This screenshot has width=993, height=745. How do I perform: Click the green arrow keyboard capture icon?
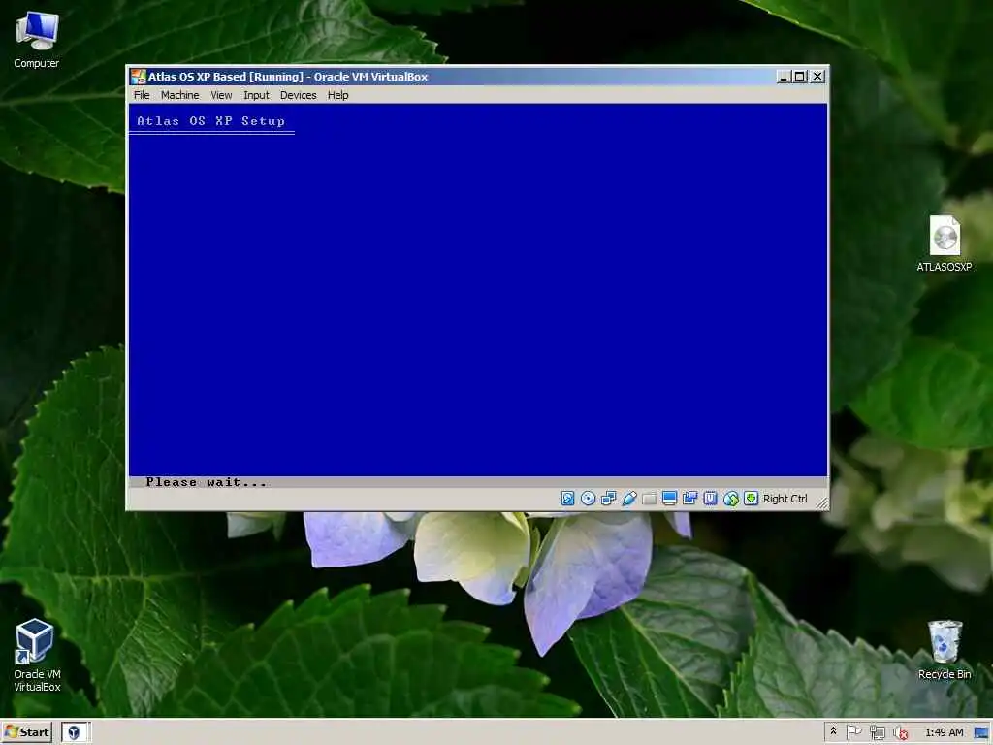[752, 499]
